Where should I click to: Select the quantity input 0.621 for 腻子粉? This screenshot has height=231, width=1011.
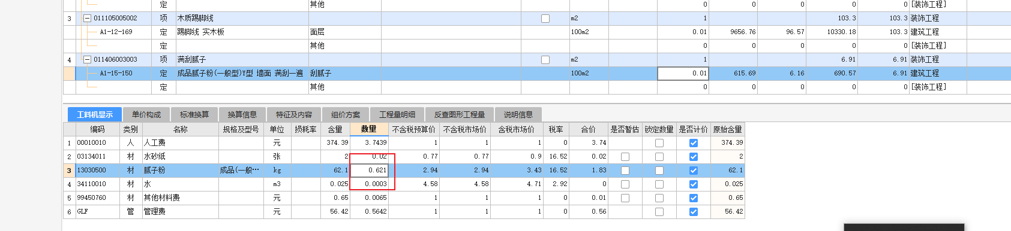click(369, 171)
